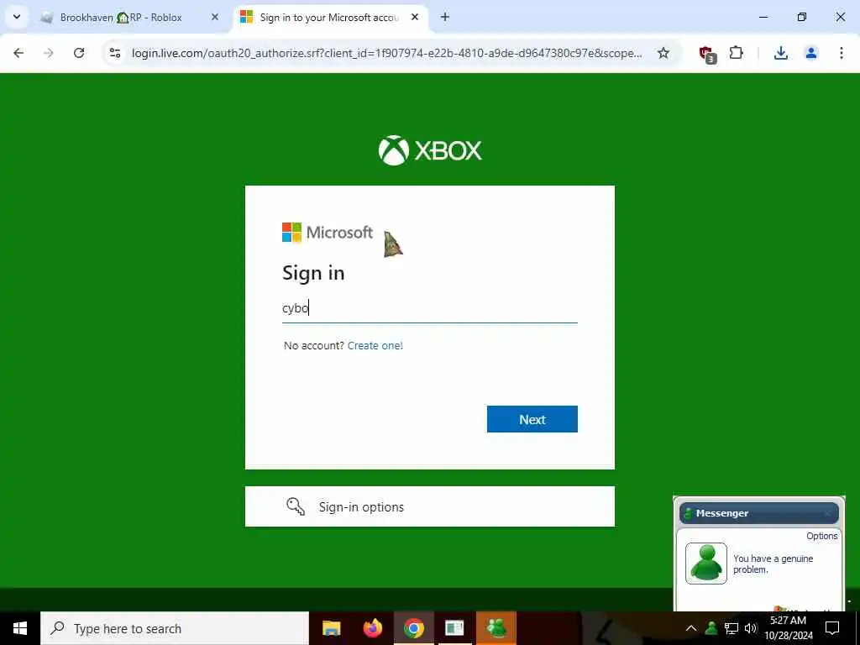Open the Chrome three-dot menu
Screen dimensions: 860x645
point(842,53)
